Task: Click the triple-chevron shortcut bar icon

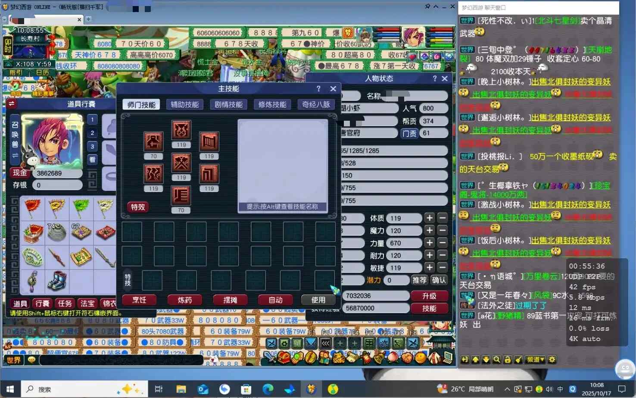Action: [x=326, y=343]
